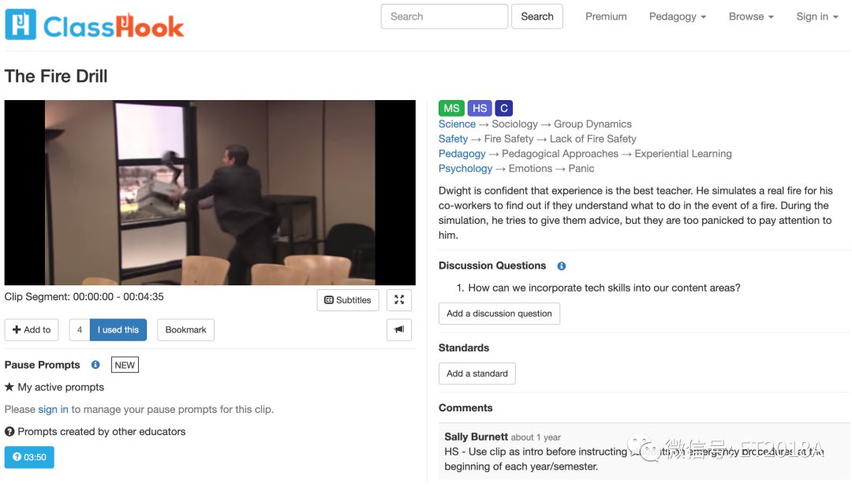Toggle the Subtitles button
This screenshot has height=487, width=852.
348,299
